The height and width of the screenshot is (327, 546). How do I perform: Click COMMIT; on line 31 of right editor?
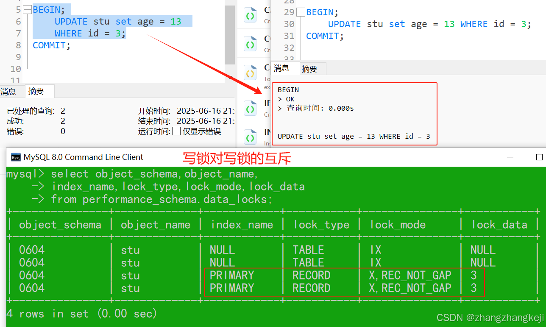tap(325, 36)
